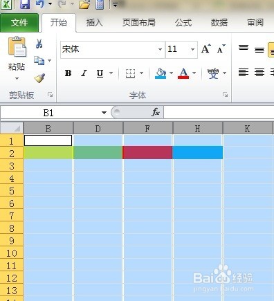Open the Font Color dropdown arrow

pos(194,73)
